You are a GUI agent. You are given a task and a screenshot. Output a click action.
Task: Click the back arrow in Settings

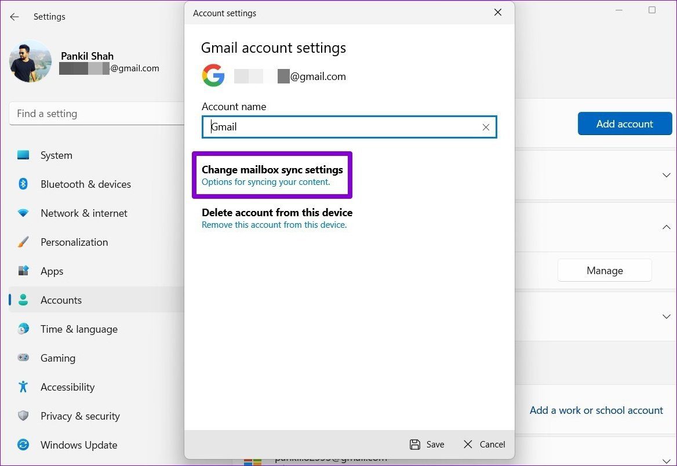click(14, 17)
